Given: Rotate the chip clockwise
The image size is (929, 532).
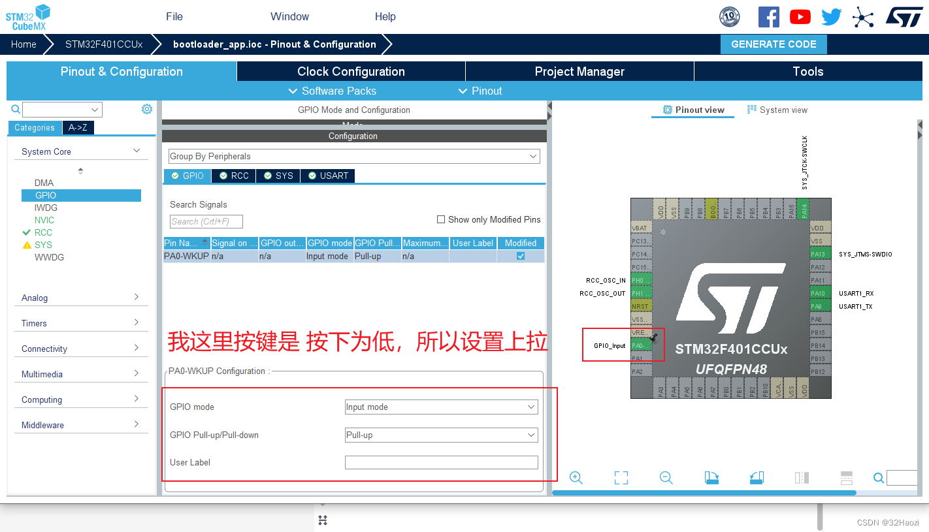Looking at the screenshot, I should pos(711,478).
